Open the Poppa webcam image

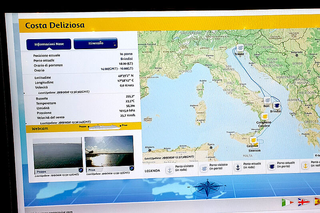(x=58, y=153)
